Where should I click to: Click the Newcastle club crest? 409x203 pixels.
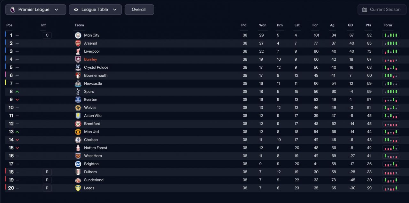coord(78,84)
